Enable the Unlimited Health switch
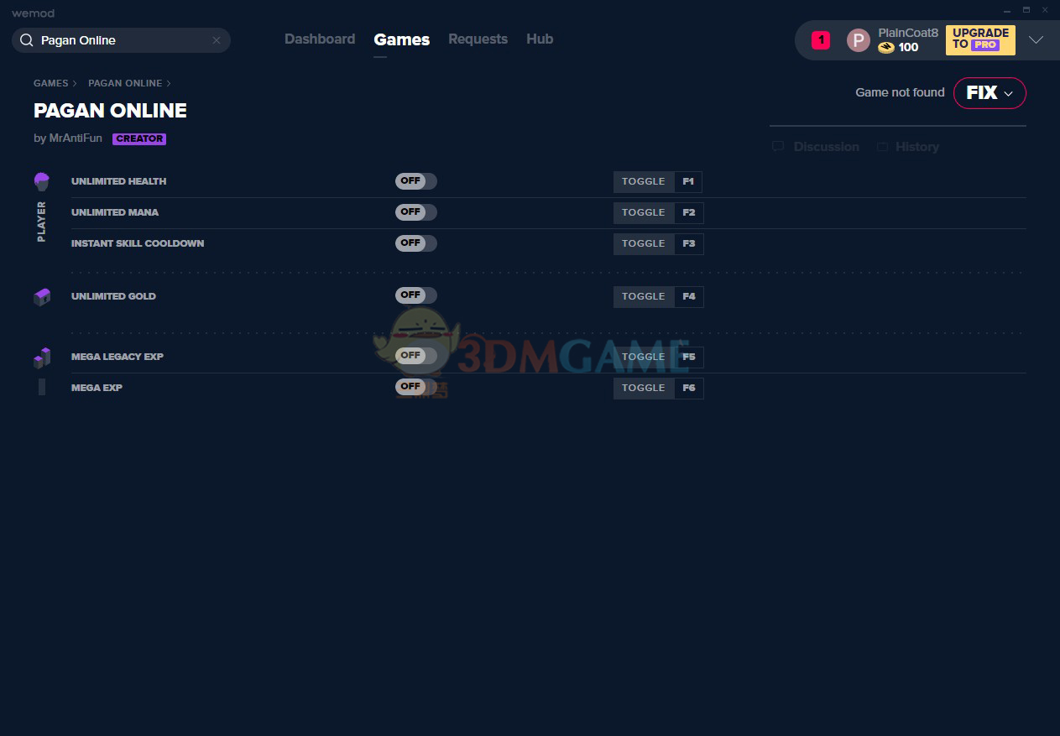Image resolution: width=1060 pixels, height=736 pixels. pos(415,181)
